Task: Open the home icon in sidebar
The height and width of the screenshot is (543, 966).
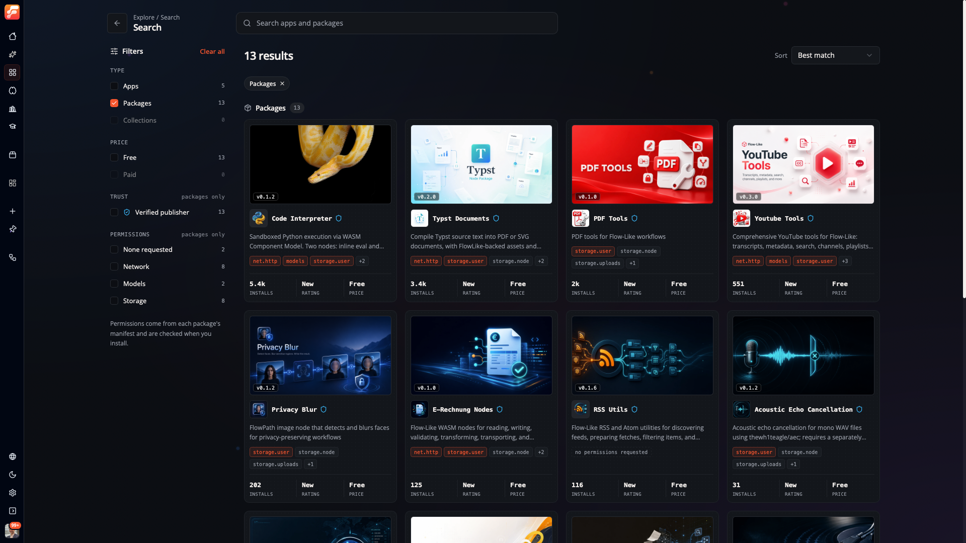Action: click(13, 36)
